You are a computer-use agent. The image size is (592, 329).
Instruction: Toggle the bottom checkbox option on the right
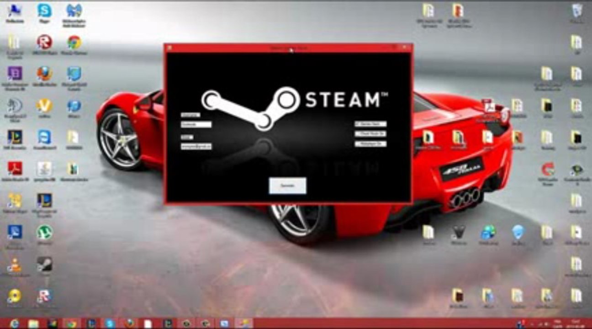tap(370, 144)
